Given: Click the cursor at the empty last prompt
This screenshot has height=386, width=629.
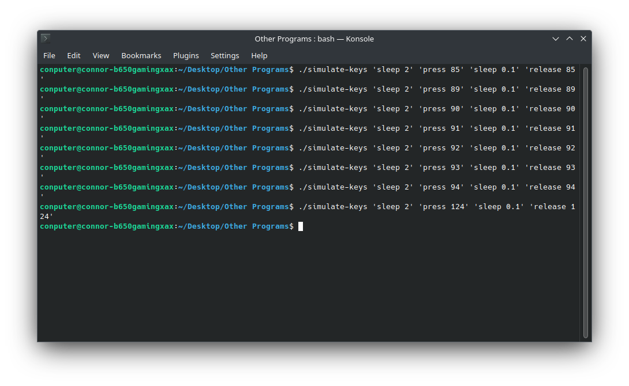Looking at the screenshot, I should click(301, 226).
